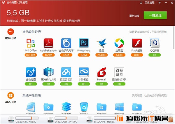175x124 pixels.
Task: Select the stacked-layers system cache icon
Action: (x=66, y=106)
